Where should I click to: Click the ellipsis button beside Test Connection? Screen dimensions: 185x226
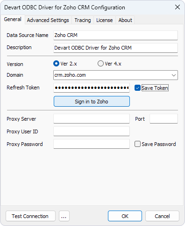[64, 216]
